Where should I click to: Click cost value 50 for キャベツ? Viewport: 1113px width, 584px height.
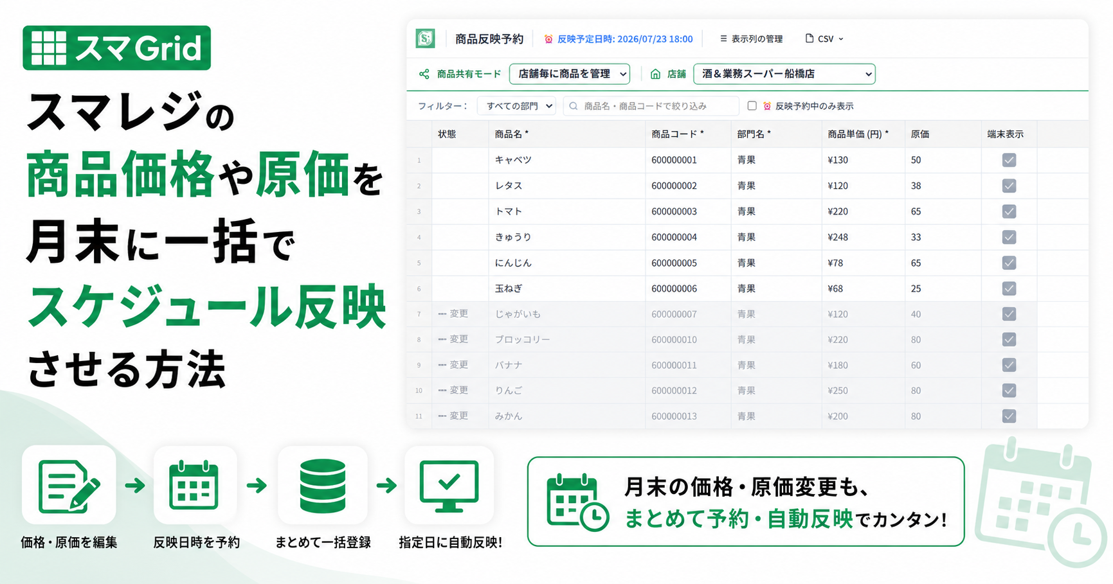(916, 160)
